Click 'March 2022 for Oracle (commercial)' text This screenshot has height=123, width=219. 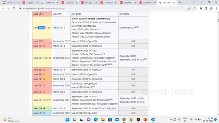click(x=91, y=19)
